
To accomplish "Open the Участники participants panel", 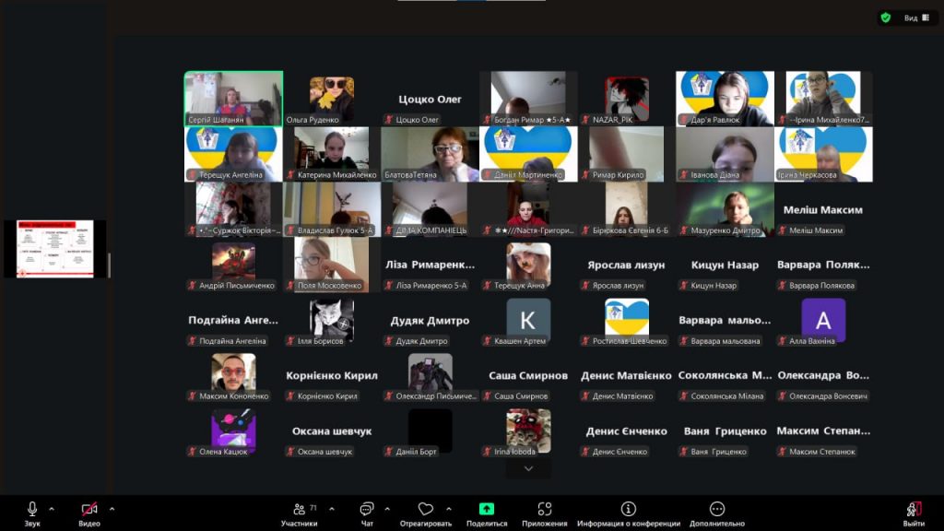I will pyautogui.click(x=299, y=513).
